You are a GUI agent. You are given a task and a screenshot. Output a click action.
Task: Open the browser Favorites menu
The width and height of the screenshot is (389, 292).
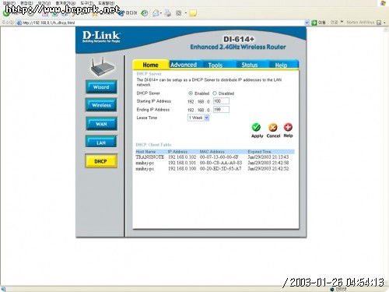(x=65, y=3)
